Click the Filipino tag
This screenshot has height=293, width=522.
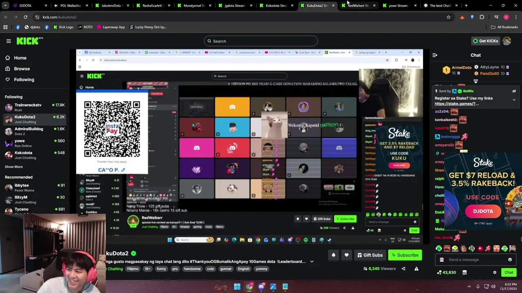[x=133, y=269]
